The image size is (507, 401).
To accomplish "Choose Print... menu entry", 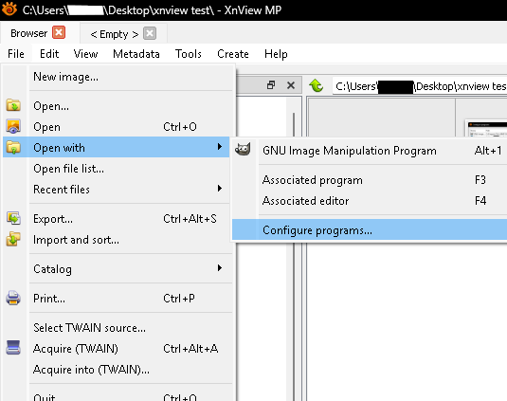I will (117, 299).
